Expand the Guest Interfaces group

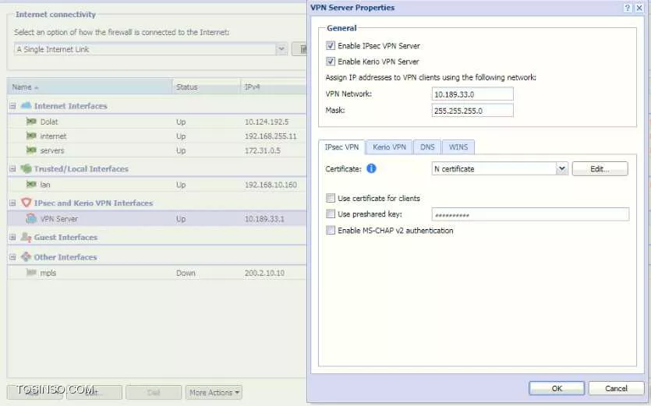tap(12, 237)
